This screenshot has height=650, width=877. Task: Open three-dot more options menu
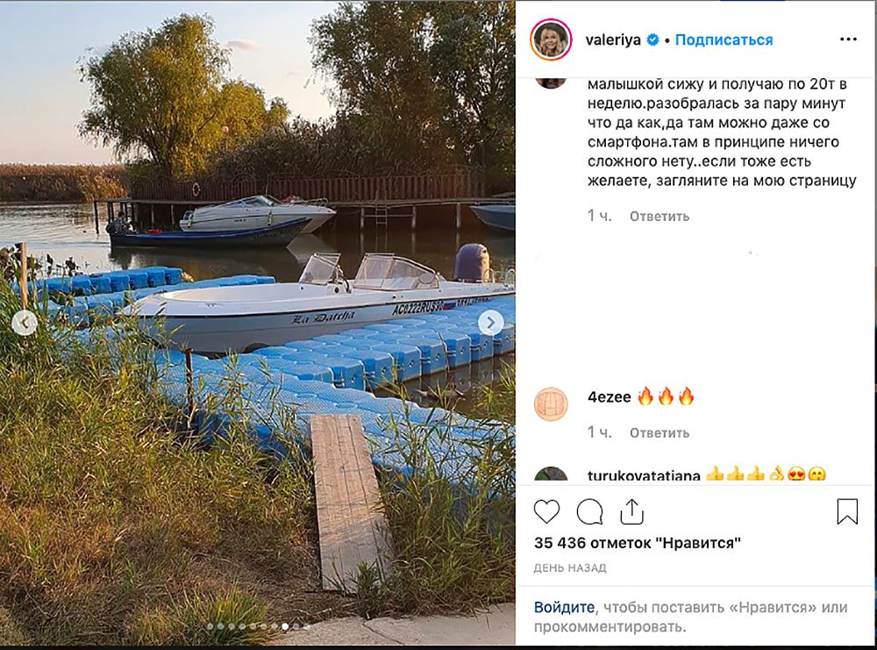point(848,39)
